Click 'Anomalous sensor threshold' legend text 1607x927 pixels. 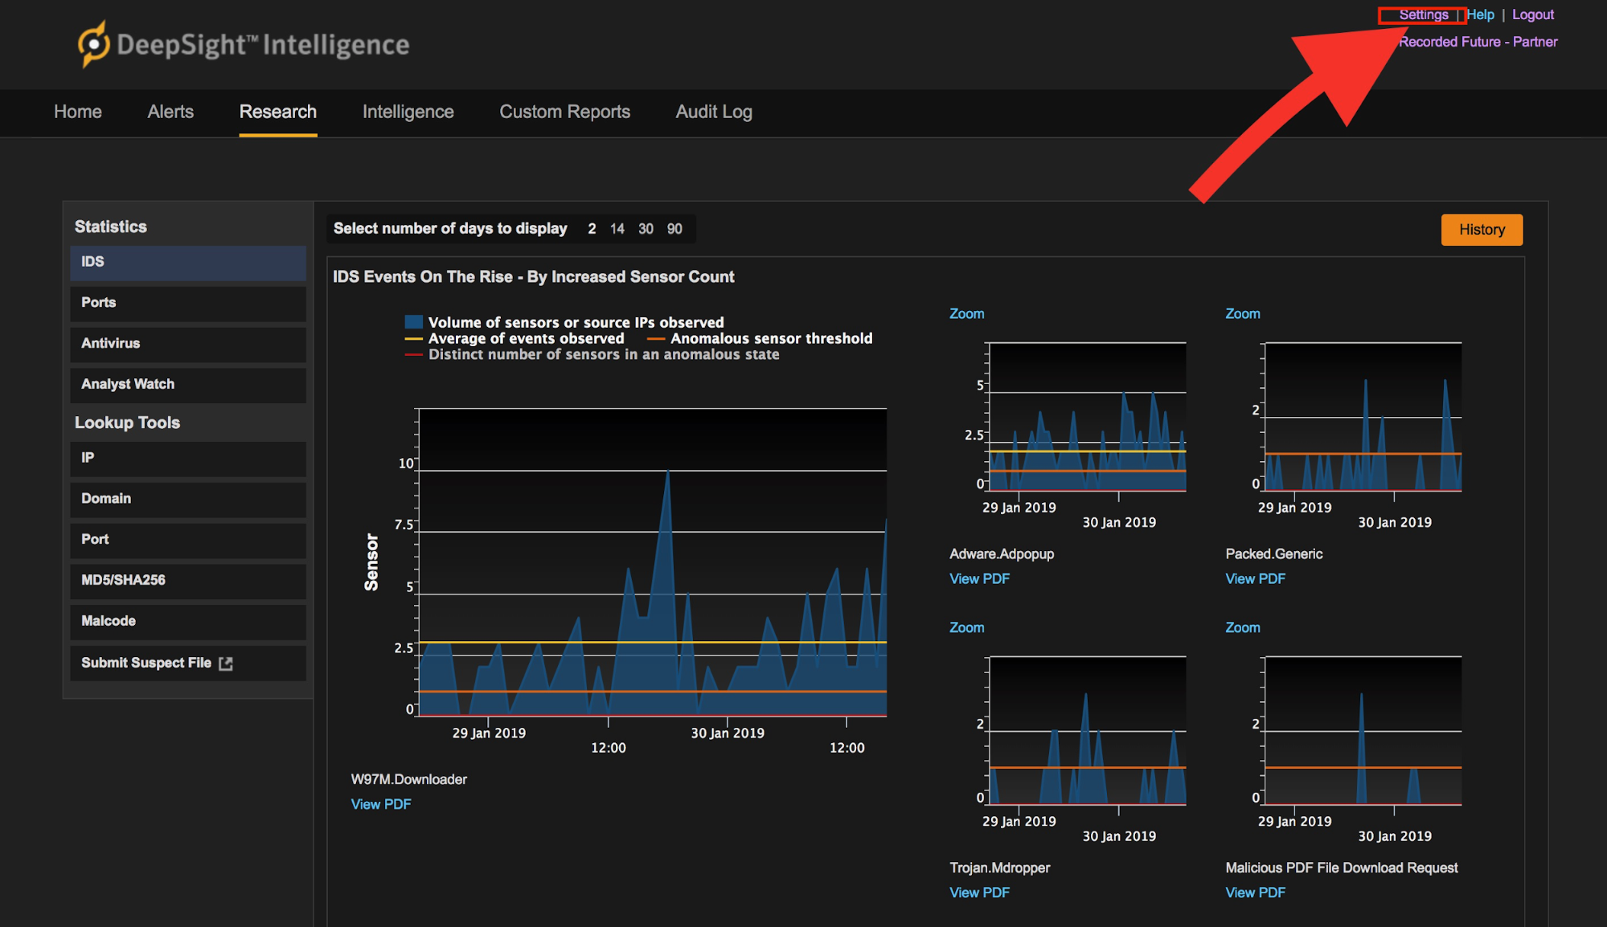[x=771, y=339]
